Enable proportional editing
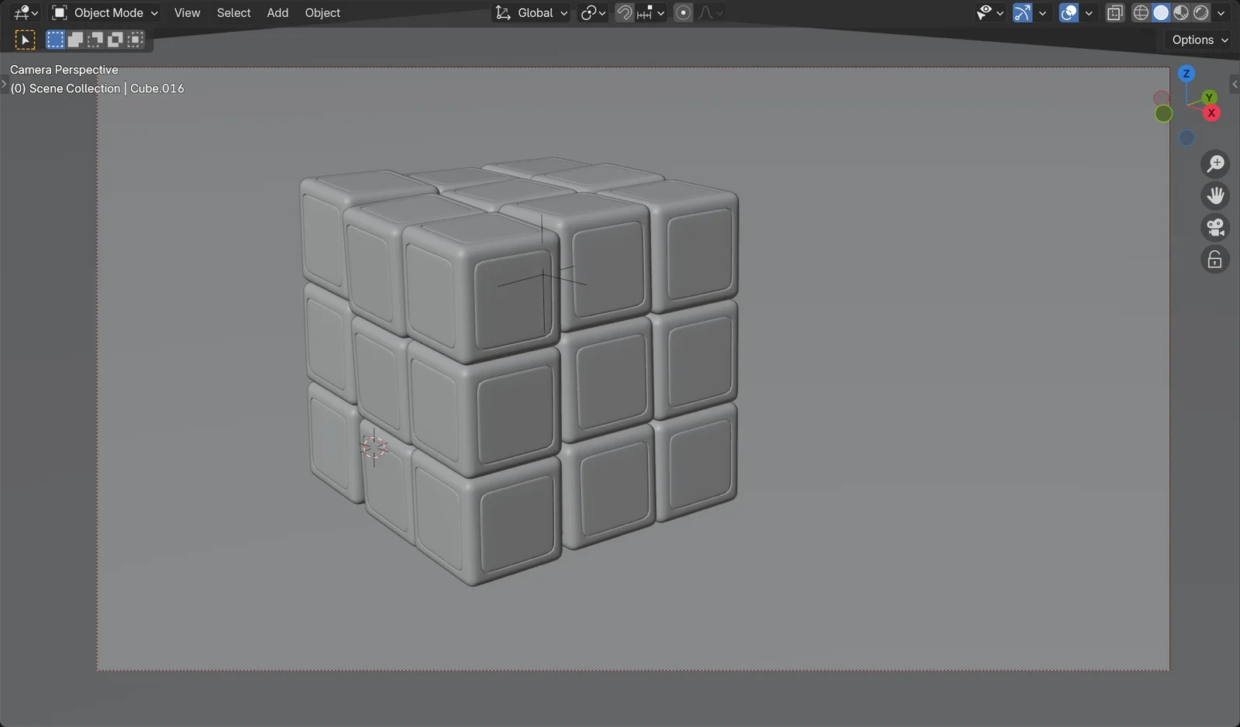The image size is (1240, 727). [682, 12]
